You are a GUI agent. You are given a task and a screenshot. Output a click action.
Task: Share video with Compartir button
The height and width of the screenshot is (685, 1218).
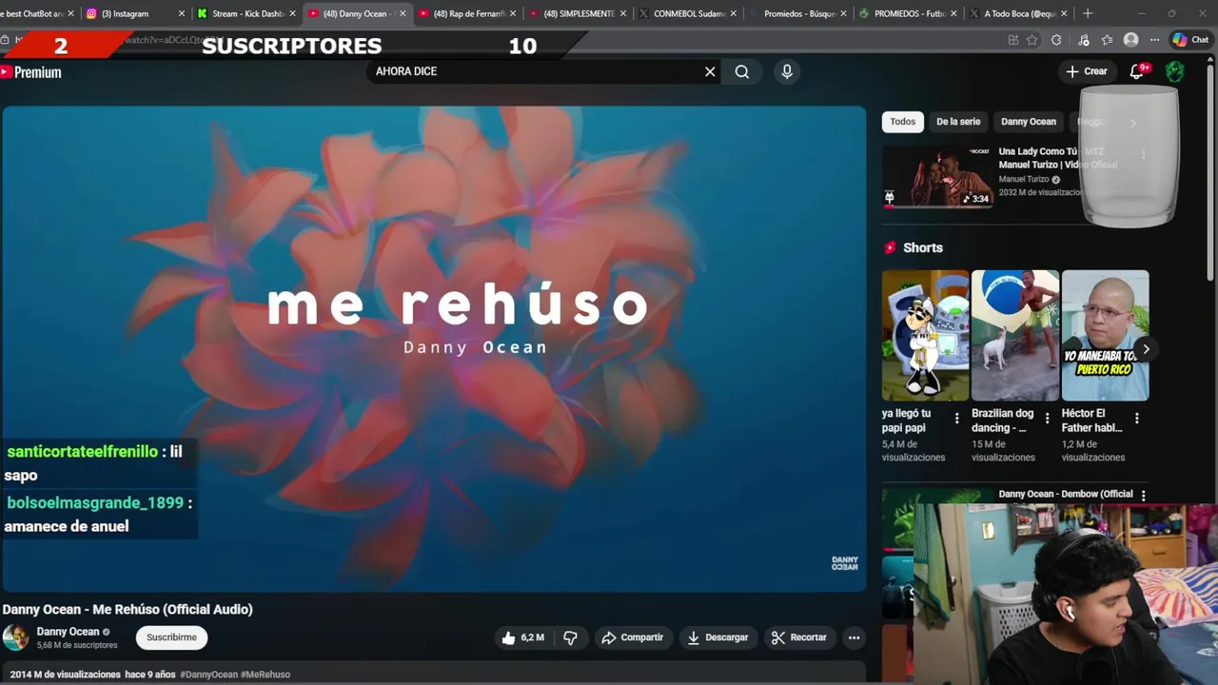click(632, 637)
